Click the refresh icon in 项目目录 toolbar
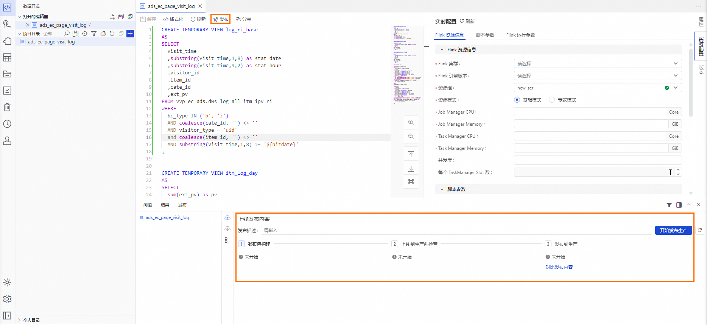Viewport: 707px width, 325px height. tap(112, 34)
